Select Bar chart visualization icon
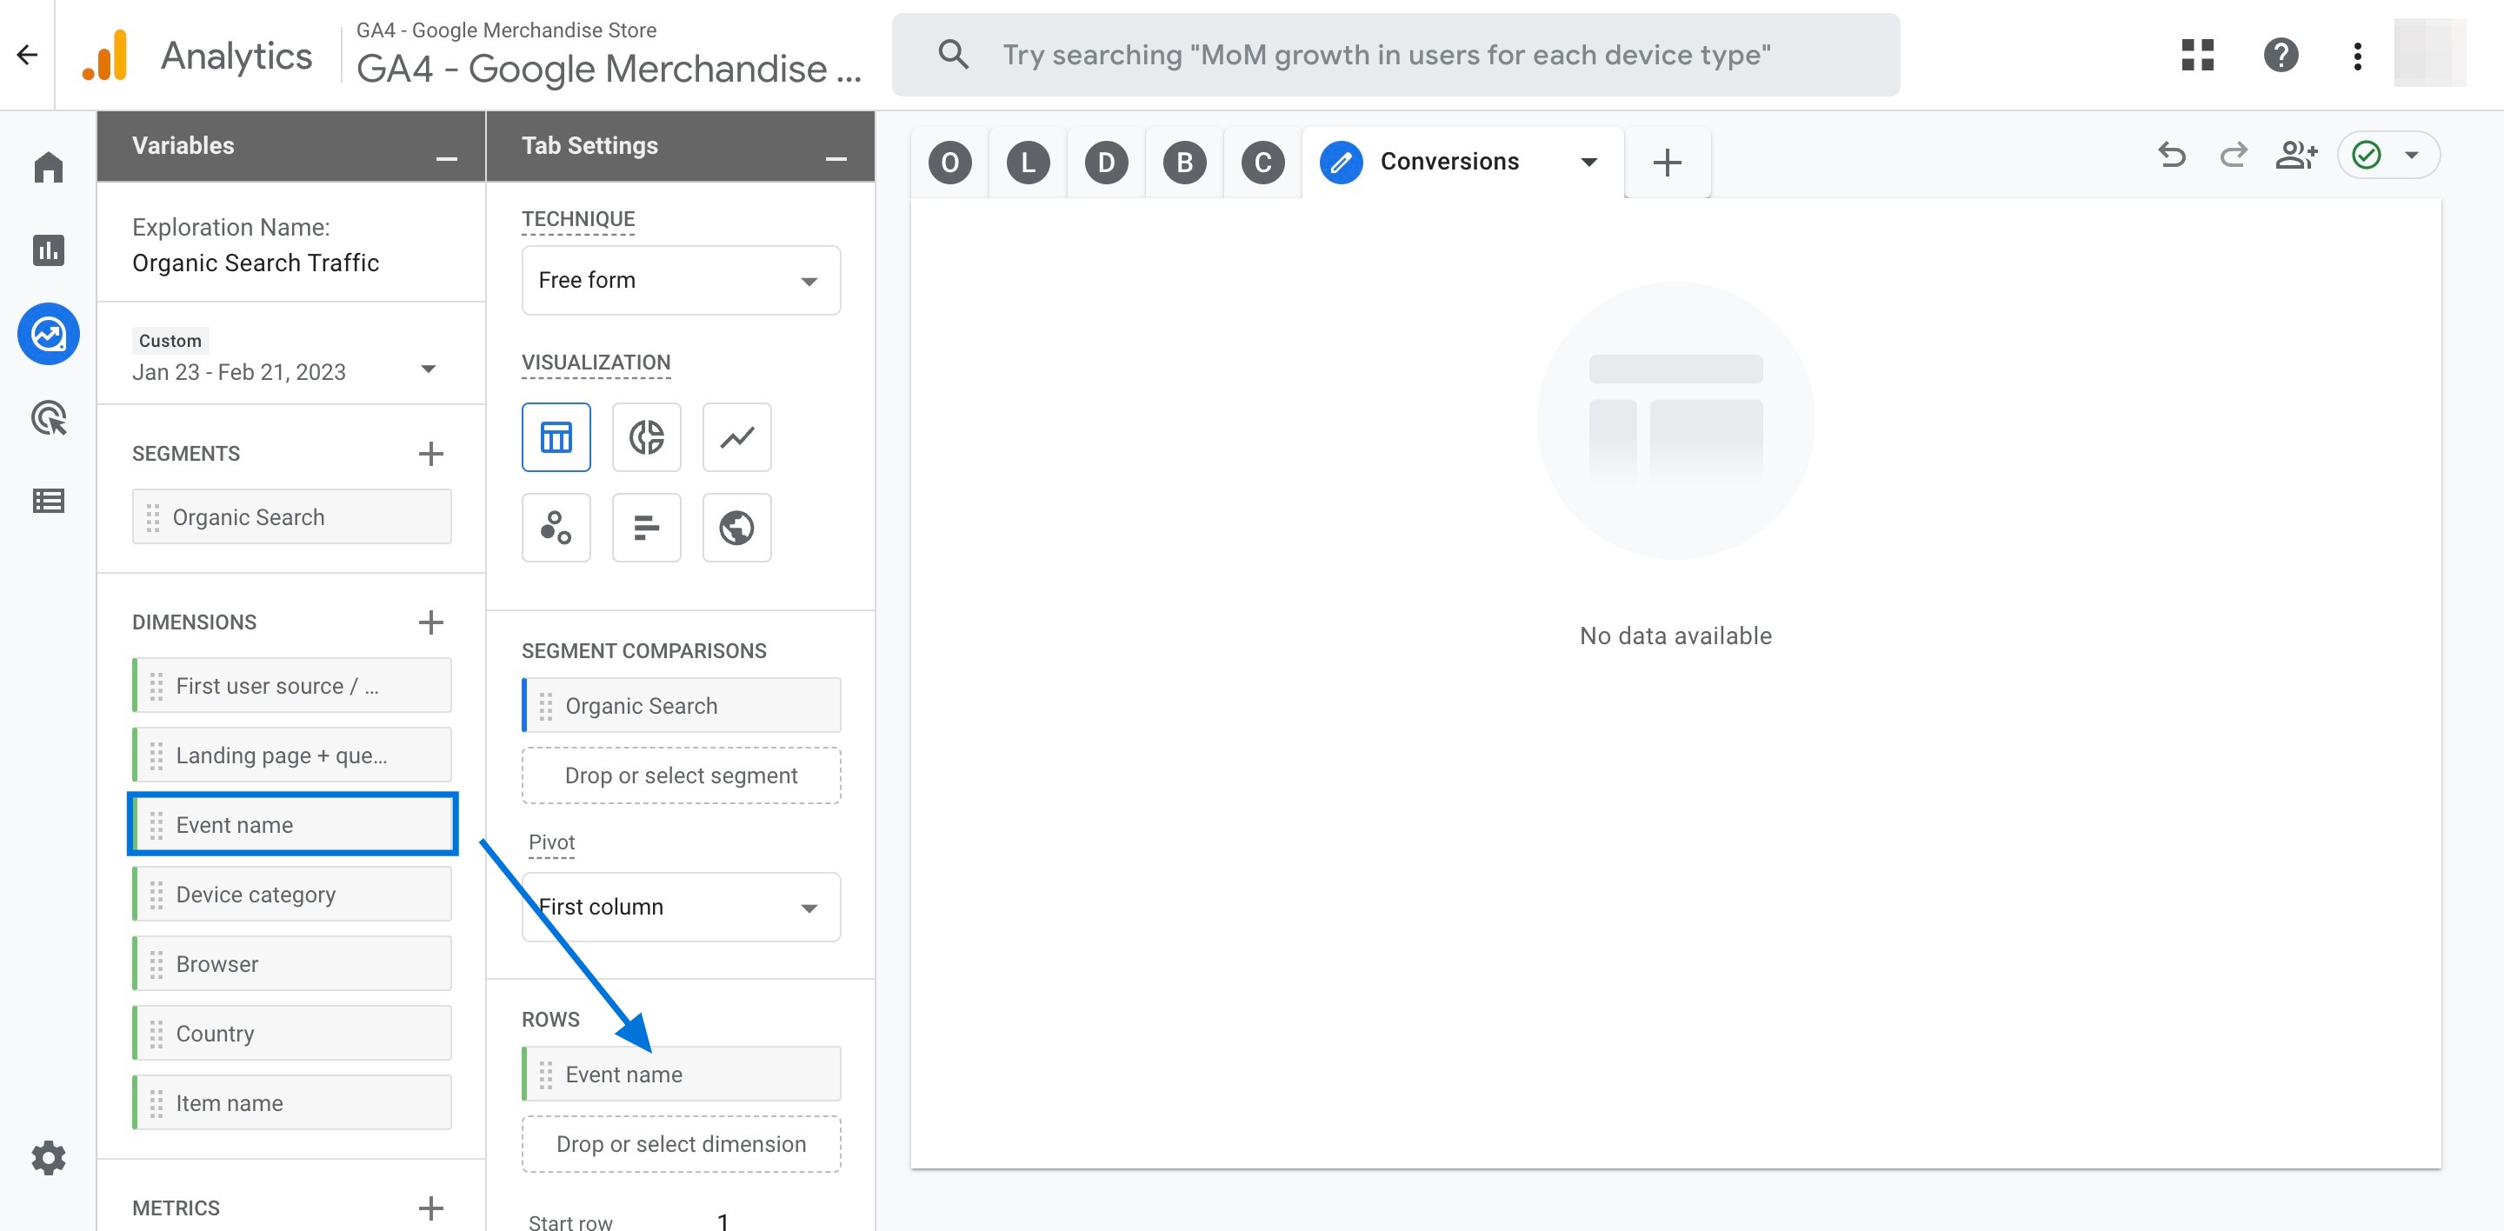Viewport: 2504px width, 1231px height. point(646,528)
